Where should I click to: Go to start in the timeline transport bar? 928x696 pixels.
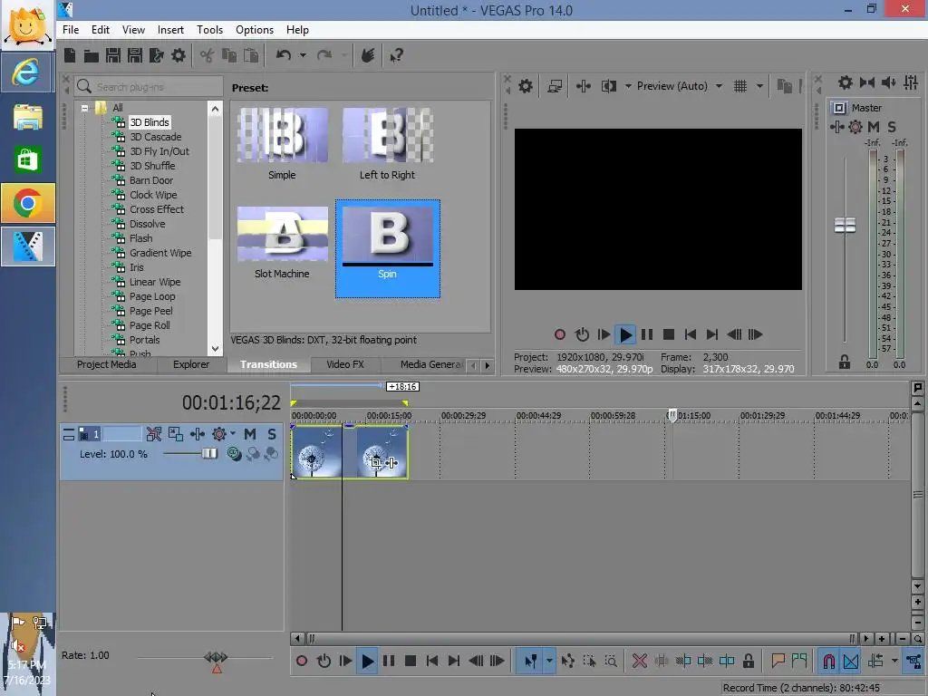pyautogui.click(x=432, y=661)
